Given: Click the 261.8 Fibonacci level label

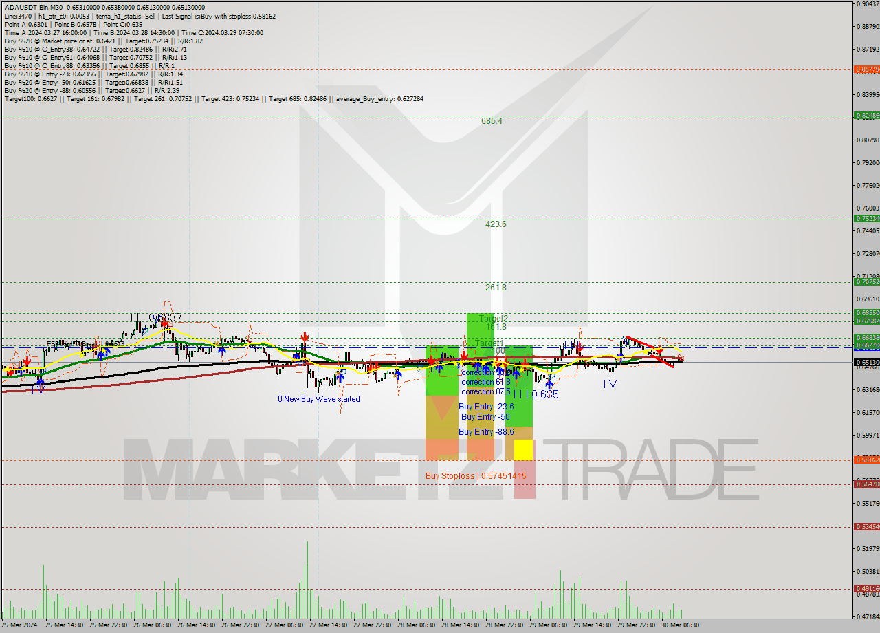Looking at the screenshot, I should pyautogui.click(x=495, y=287).
